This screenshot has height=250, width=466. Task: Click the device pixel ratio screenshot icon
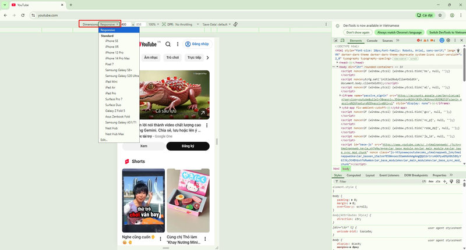coord(164,24)
